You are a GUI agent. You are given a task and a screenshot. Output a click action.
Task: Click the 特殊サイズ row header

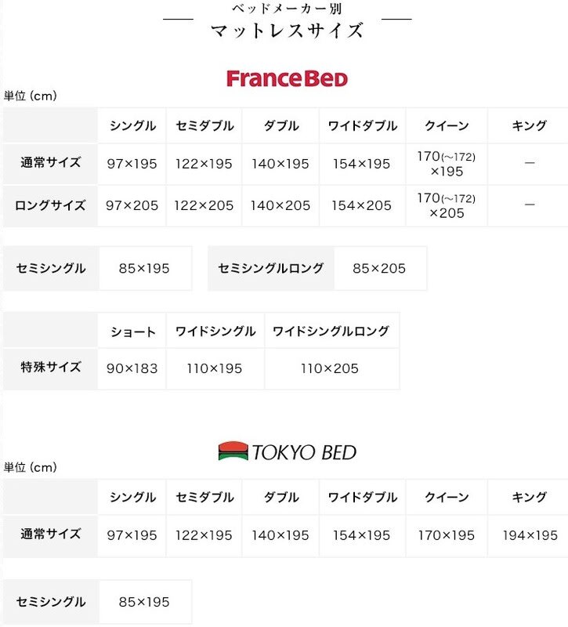pyautogui.click(x=50, y=367)
